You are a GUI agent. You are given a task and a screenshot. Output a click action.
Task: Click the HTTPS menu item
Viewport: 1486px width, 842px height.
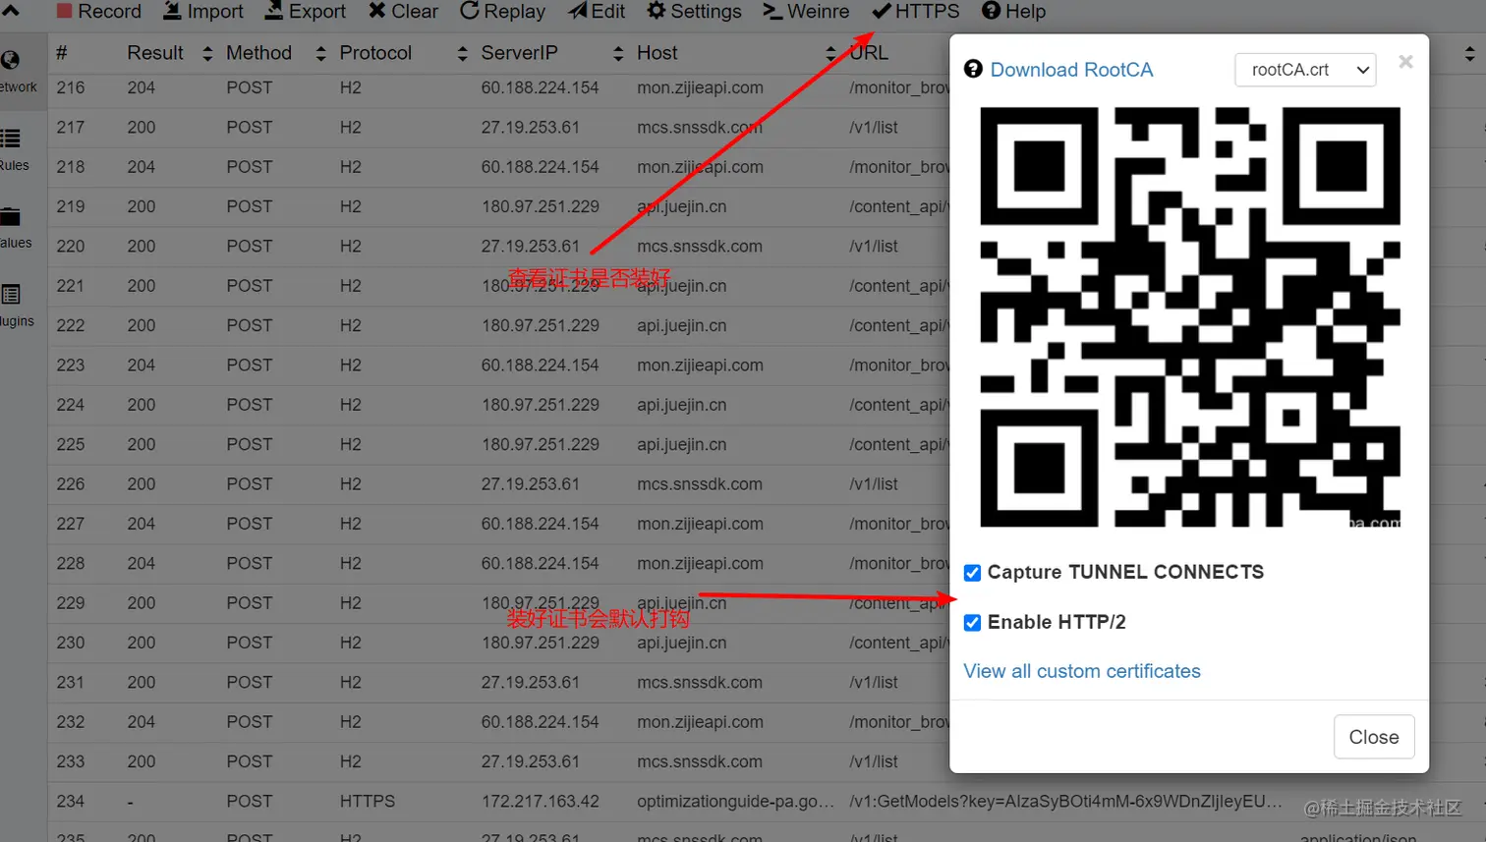[x=916, y=12]
